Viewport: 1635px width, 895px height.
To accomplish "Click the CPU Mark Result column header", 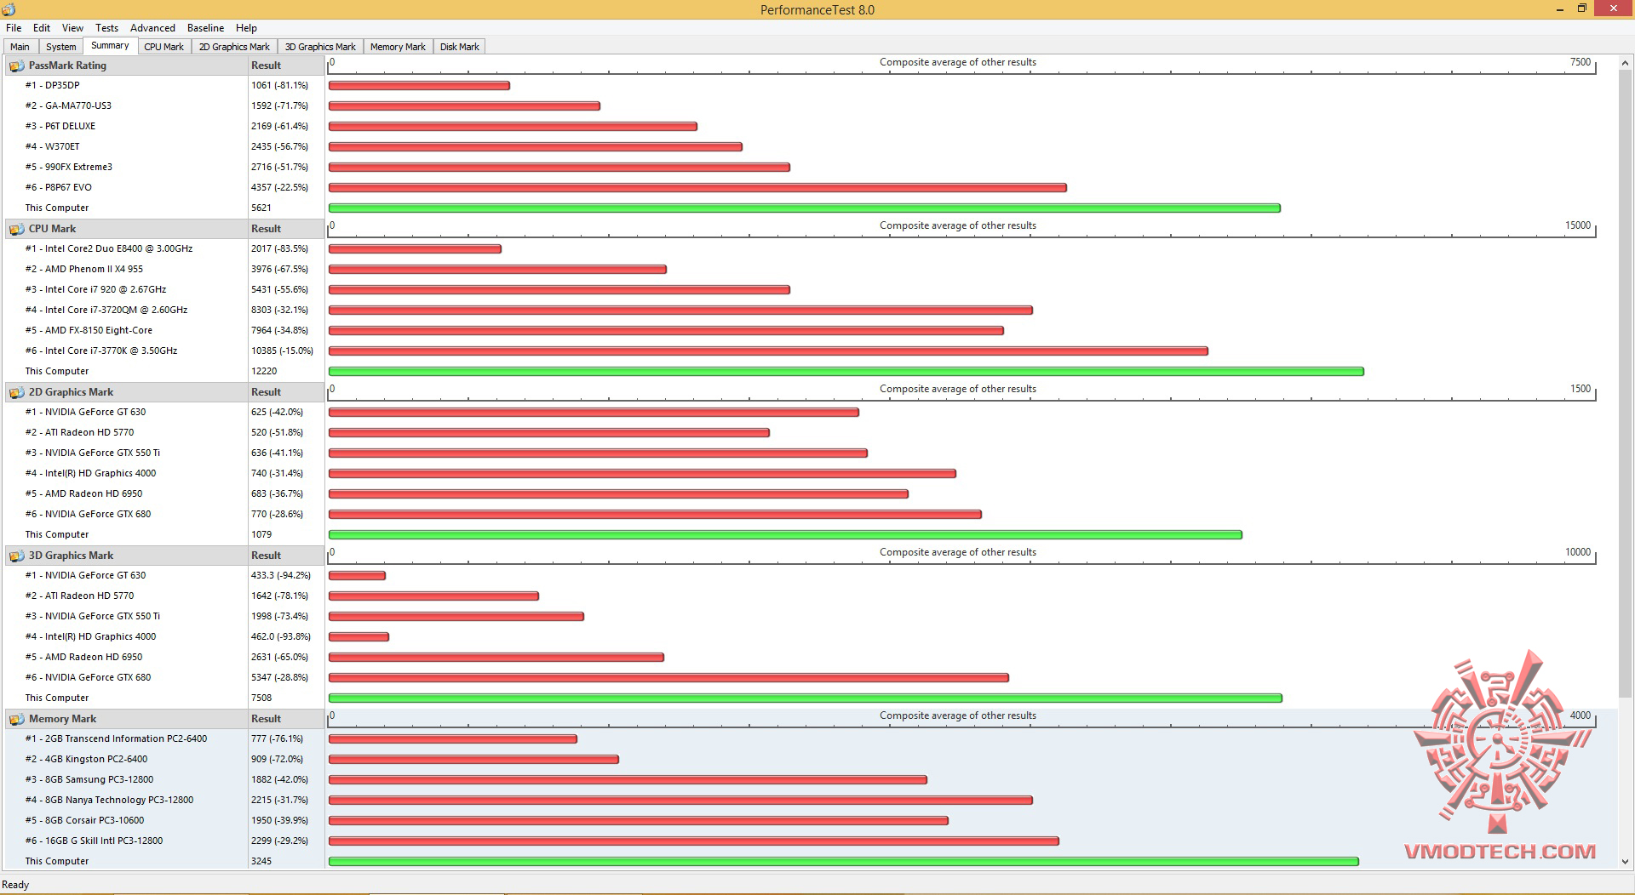I will (286, 229).
